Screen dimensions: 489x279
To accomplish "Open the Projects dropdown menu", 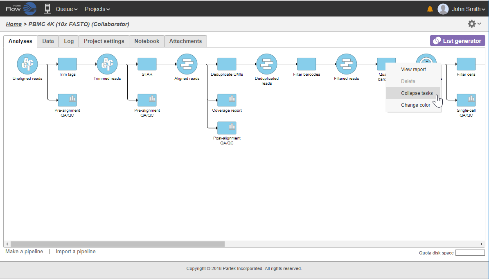I will (x=97, y=9).
